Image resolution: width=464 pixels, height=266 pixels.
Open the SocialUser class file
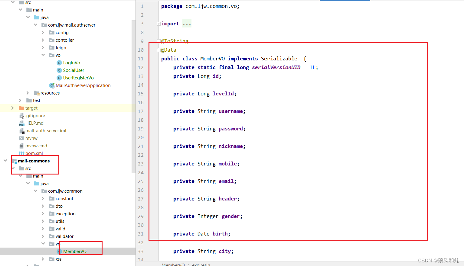(74, 70)
